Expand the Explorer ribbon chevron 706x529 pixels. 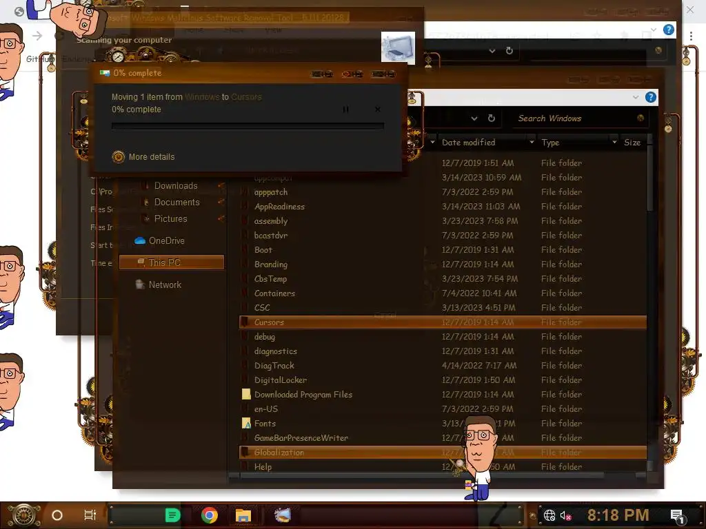[635, 97]
